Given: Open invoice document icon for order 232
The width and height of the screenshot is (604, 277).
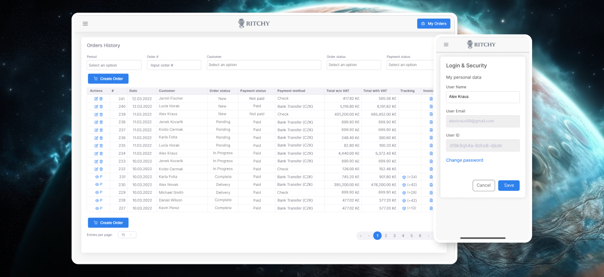Looking at the screenshot, I should (x=431, y=169).
